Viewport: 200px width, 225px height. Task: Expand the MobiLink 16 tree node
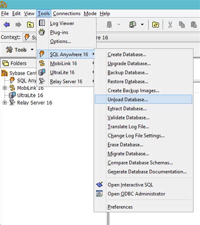pyautogui.click(x=5, y=88)
